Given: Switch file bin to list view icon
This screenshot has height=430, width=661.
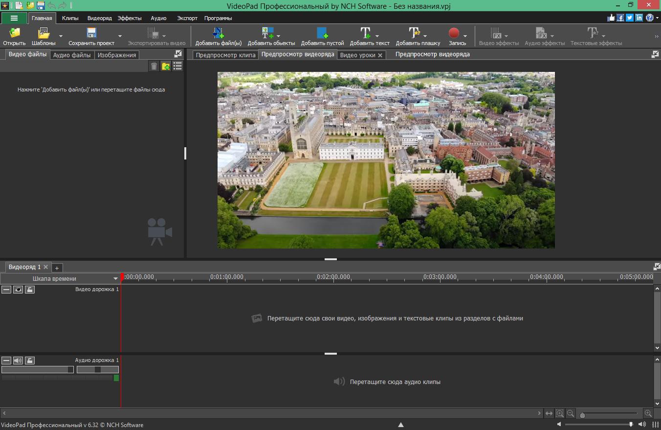Looking at the screenshot, I should pos(177,66).
